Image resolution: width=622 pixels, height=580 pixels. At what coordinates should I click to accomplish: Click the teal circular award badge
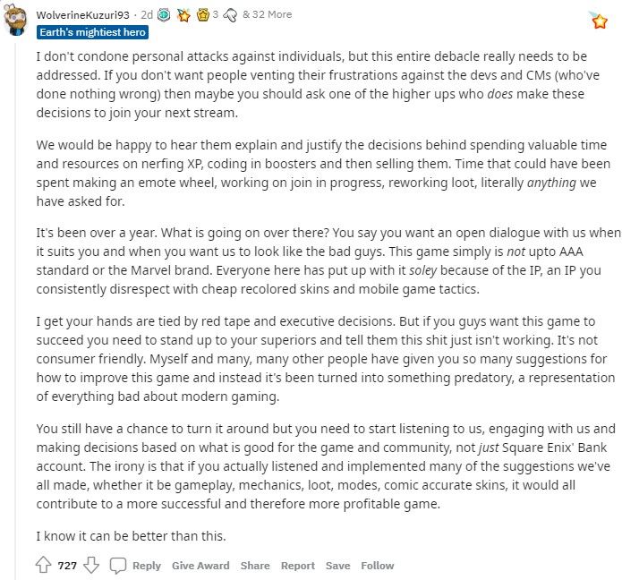click(164, 15)
